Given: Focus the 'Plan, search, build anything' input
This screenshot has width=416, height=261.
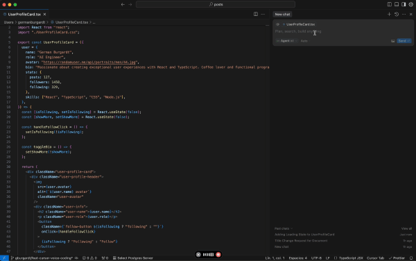Looking at the screenshot, I should pos(343,31).
